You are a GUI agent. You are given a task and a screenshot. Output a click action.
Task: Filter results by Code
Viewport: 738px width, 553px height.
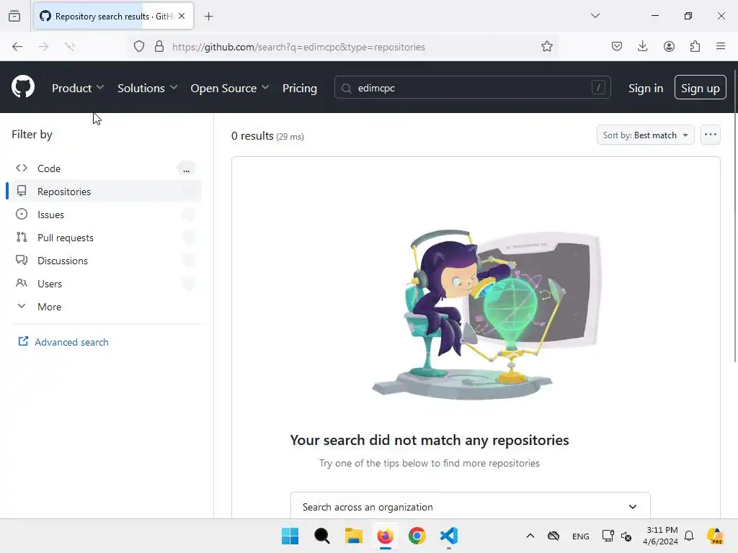pyautogui.click(x=107, y=168)
